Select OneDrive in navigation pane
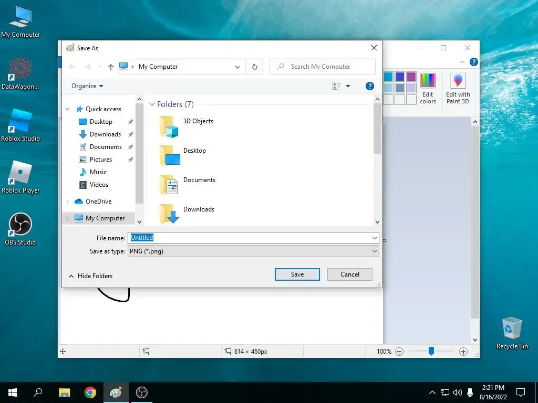The width and height of the screenshot is (538, 403). (x=98, y=201)
